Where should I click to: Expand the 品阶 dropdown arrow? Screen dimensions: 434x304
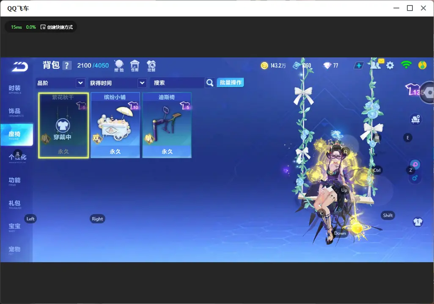point(80,83)
